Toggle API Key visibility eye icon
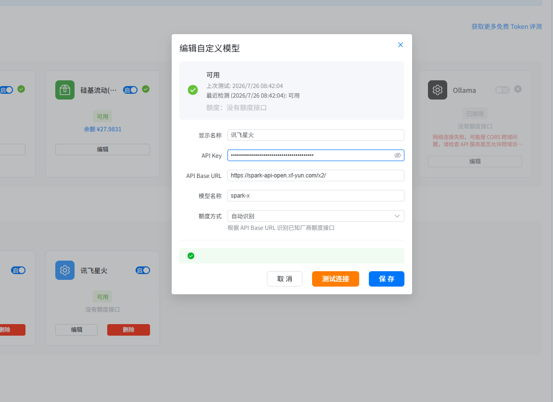 pos(398,155)
